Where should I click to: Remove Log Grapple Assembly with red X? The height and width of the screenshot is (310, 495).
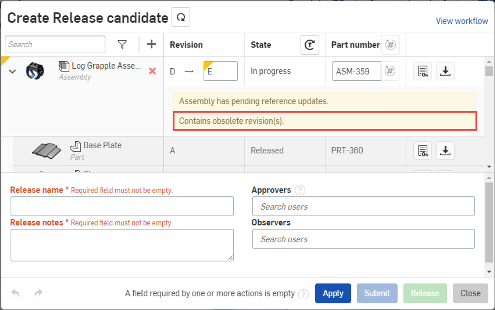(152, 71)
